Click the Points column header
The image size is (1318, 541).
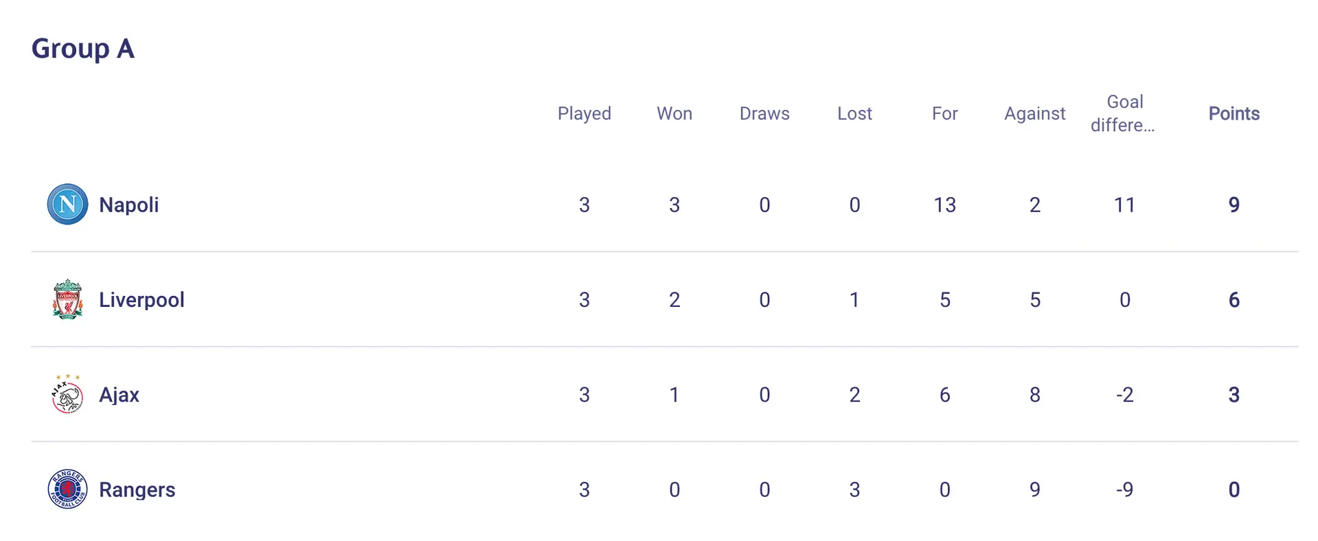1234,113
